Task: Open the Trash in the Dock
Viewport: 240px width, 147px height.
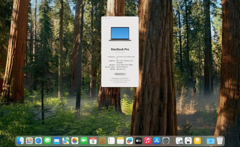Action: [220, 141]
